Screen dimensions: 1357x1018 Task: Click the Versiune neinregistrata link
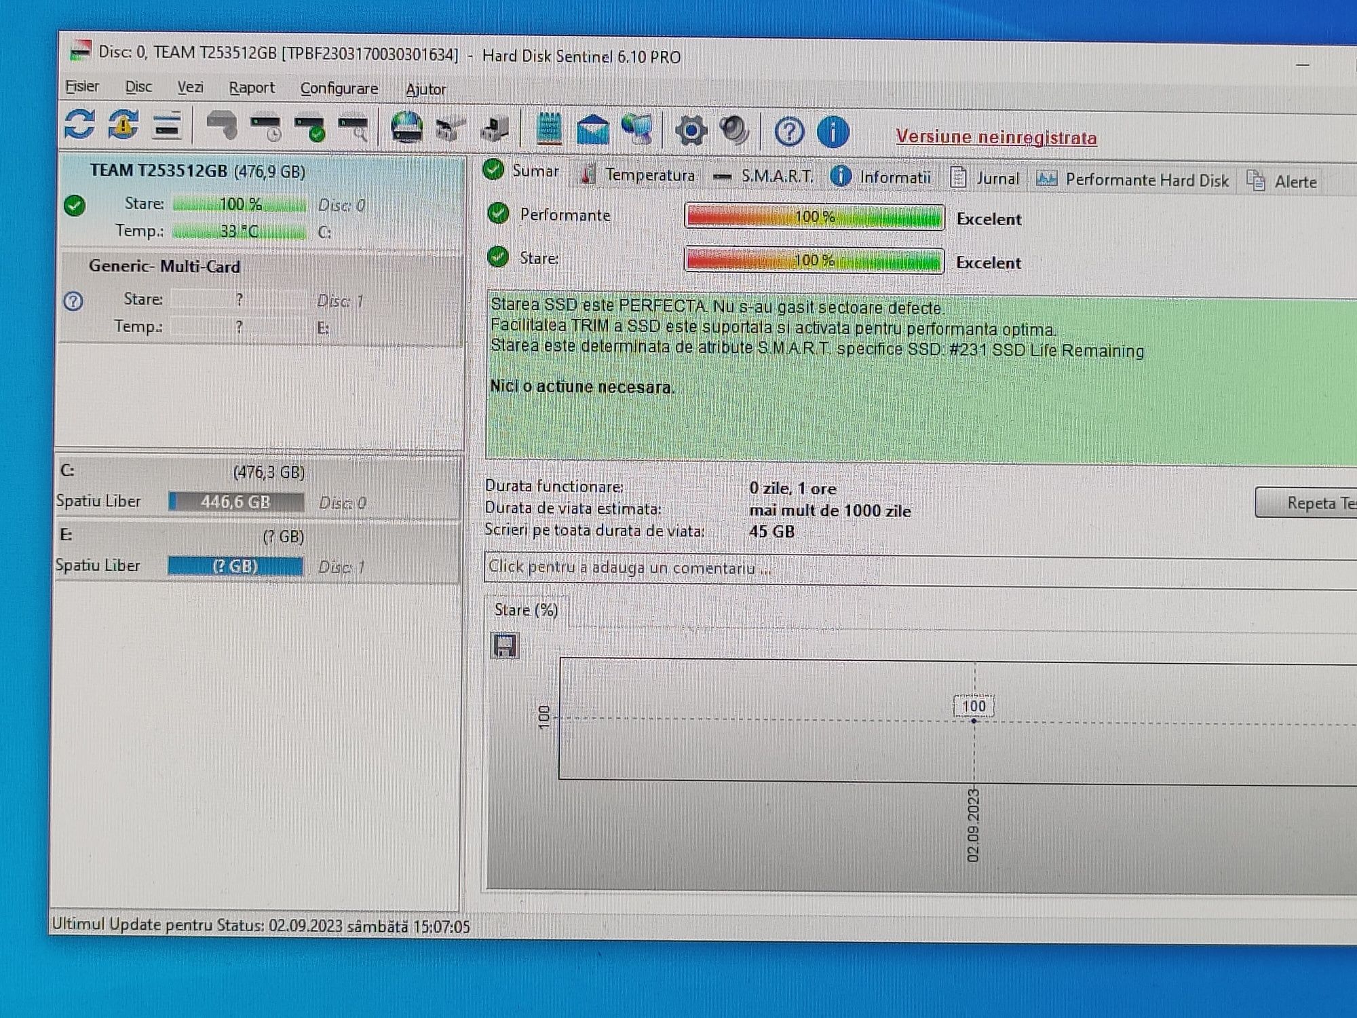point(996,137)
